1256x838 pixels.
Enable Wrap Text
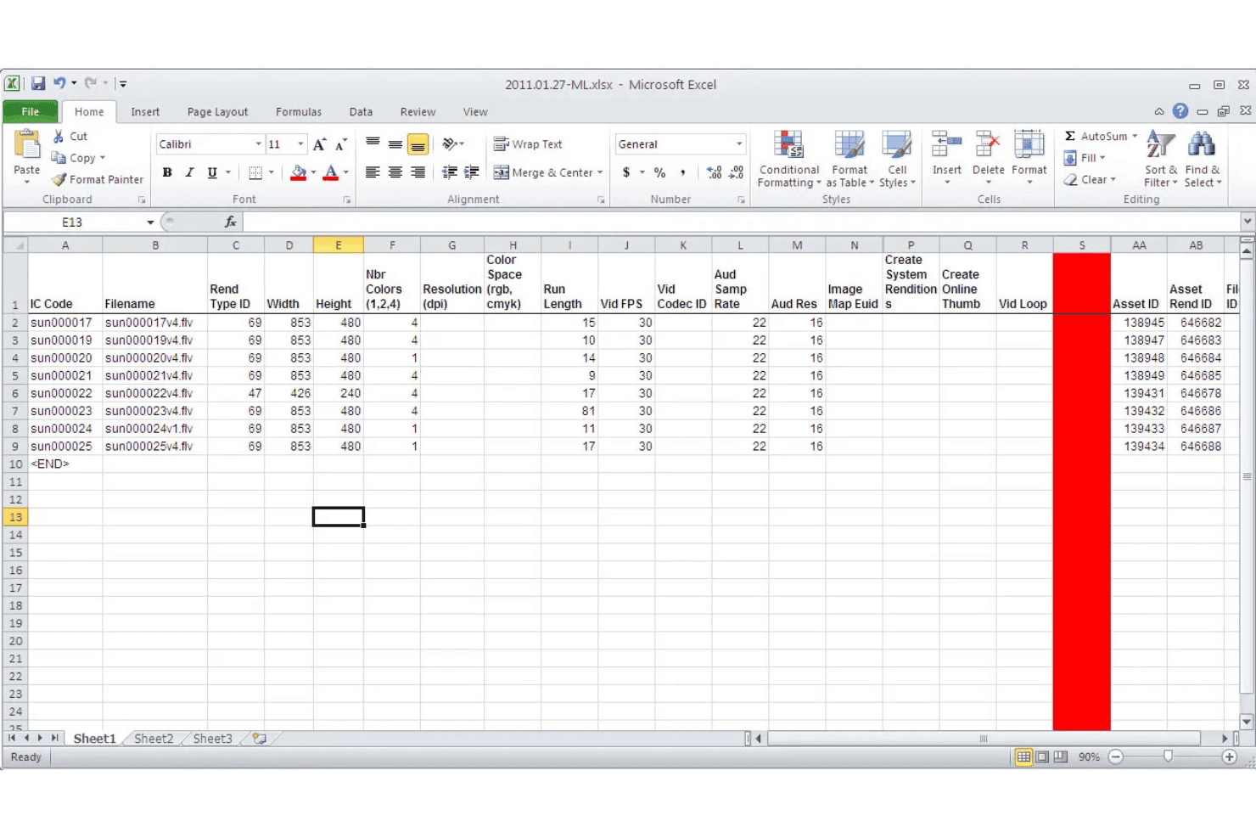(x=528, y=144)
